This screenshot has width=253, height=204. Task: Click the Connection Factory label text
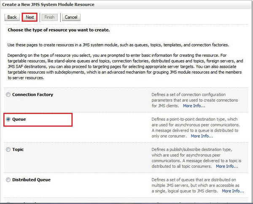pos(32,95)
